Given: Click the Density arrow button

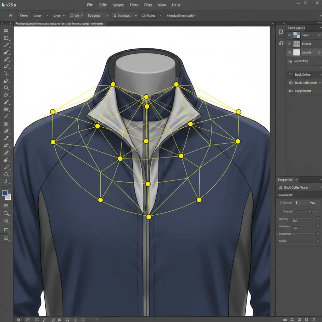Looking at the screenshot, I should [x=318, y=219].
